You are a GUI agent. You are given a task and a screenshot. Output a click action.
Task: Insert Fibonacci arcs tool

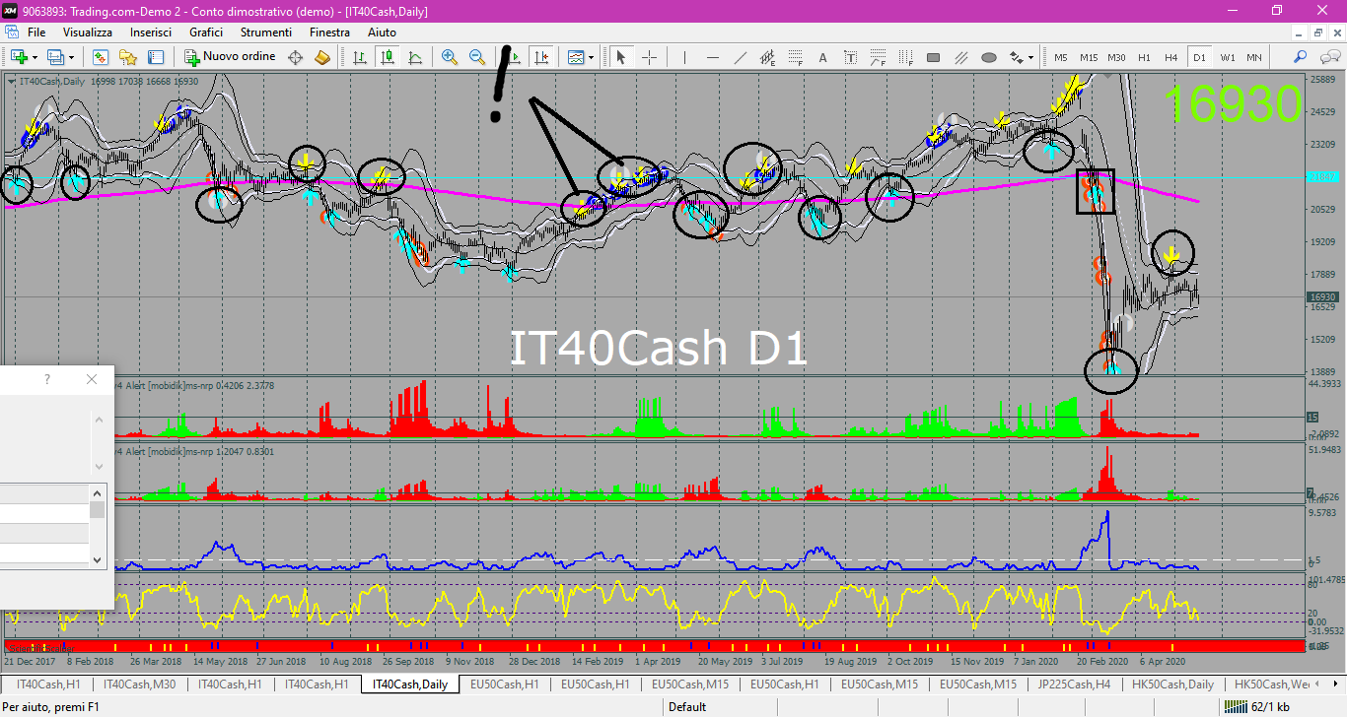tap(878, 57)
